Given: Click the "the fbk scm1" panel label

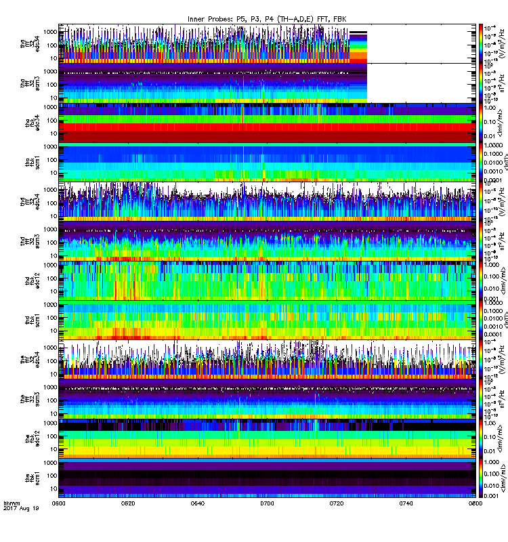Looking at the screenshot, I should tap(33, 478).
